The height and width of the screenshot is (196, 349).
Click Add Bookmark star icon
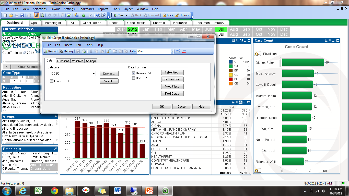(84, 15)
